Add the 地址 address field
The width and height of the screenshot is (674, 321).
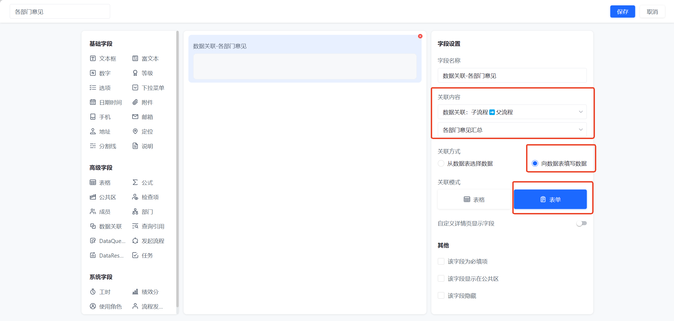(100, 131)
